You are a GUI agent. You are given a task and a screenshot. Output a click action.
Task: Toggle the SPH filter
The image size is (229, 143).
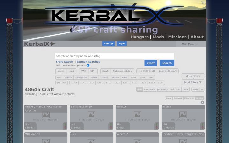(x=93, y=71)
